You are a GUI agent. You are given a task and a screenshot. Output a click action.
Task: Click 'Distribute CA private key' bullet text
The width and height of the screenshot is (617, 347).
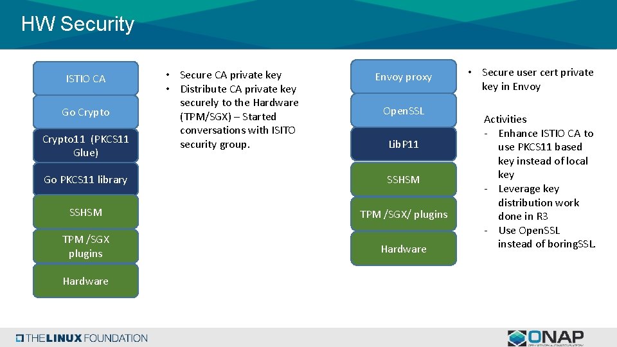coord(238,89)
